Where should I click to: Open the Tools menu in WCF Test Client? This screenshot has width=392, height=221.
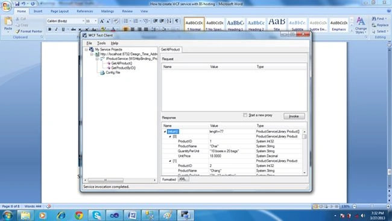101,43
